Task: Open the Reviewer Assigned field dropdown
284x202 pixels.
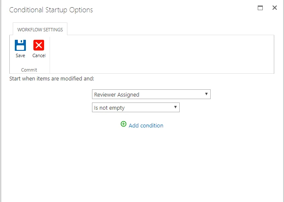Action: tap(151, 94)
